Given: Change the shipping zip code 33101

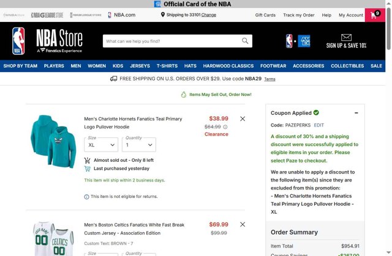Looking at the screenshot, I should coord(208,15).
